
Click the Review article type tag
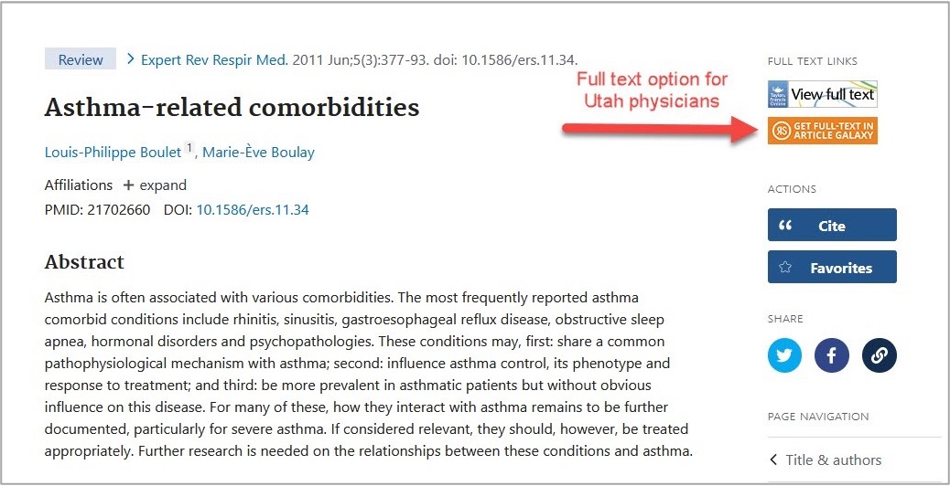(80, 59)
